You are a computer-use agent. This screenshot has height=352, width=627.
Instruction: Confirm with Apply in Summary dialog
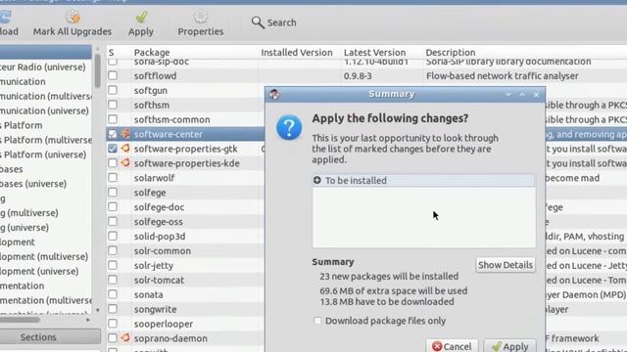tap(510, 345)
